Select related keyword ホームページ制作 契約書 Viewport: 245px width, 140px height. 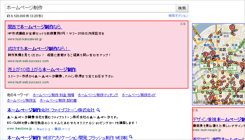[x=58, y=101]
